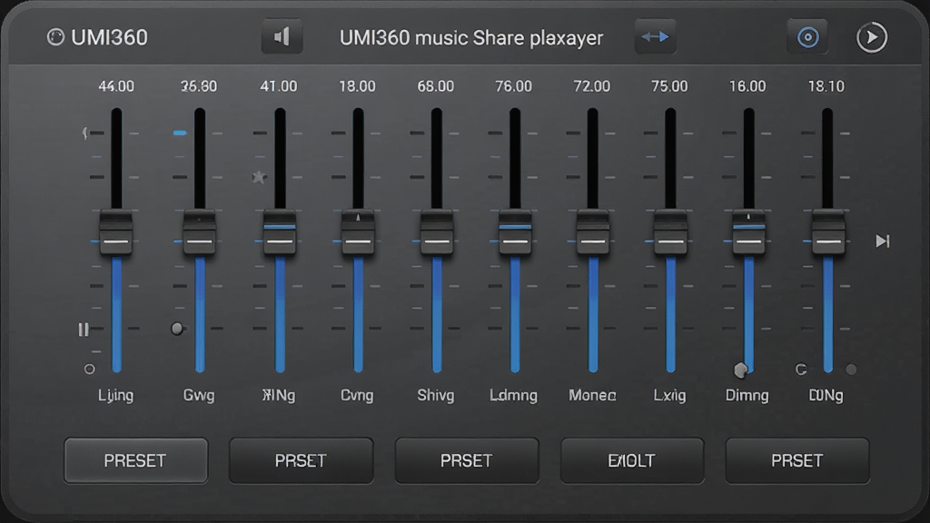Click the 76.00 value above Ldmng slider
This screenshot has height=523, width=930.
514,86
